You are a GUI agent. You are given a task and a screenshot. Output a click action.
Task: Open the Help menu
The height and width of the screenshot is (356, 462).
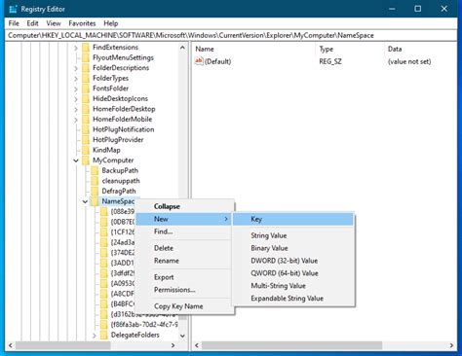point(111,23)
